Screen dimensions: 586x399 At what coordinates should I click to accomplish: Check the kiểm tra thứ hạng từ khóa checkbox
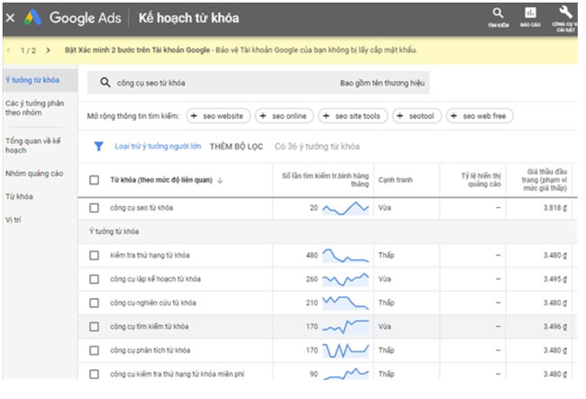pyautogui.click(x=94, y=255)
